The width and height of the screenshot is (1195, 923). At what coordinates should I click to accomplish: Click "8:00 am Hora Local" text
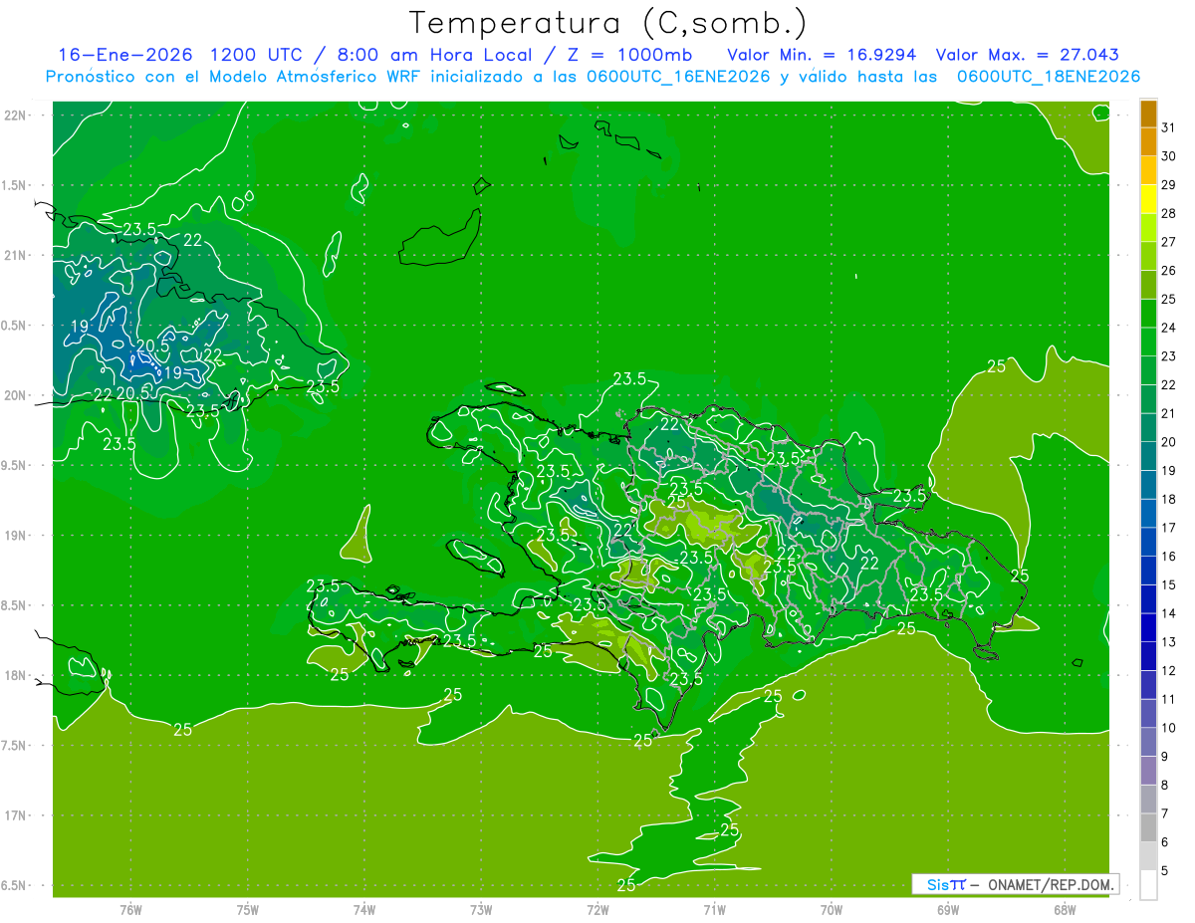click(434, 54)
